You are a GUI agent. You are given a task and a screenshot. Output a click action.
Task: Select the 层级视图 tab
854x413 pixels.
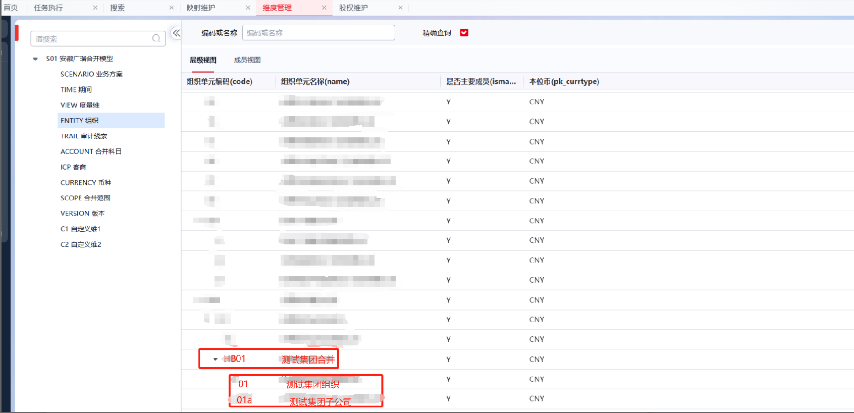(203, 60)
